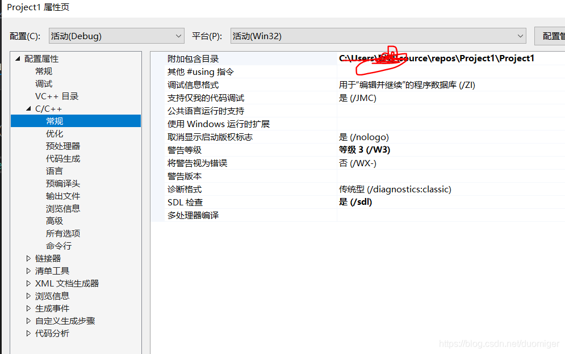Viewport: 565px width, 354px height.
Task: Expand the 链接器 node
Action: (28, 258)
